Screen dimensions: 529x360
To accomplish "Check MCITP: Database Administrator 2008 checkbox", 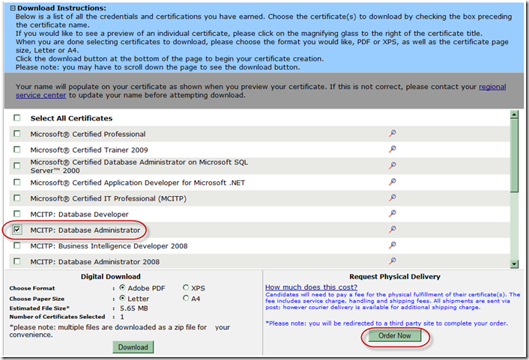I will (17, 261).
